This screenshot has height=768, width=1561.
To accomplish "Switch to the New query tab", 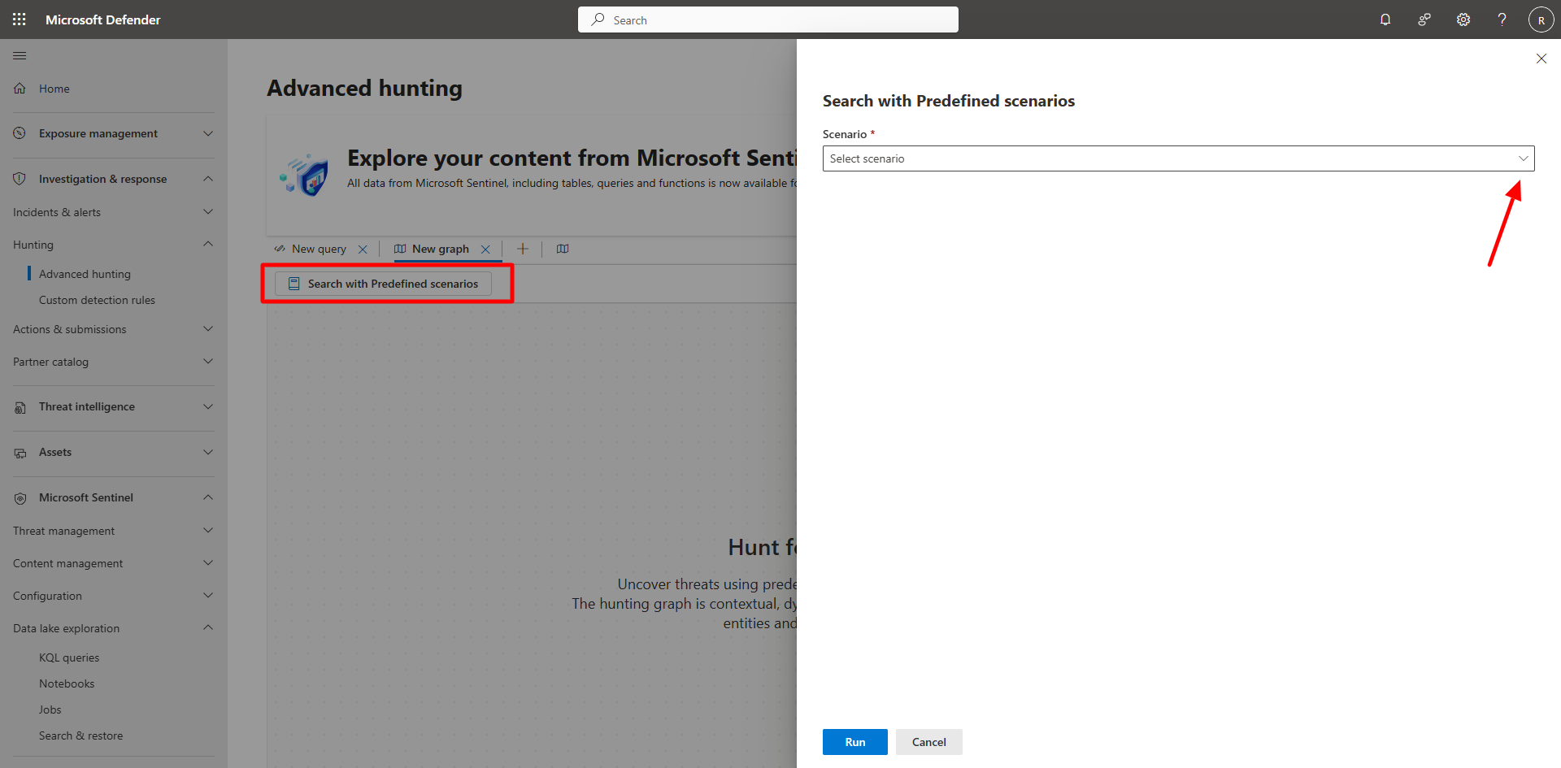I will pyautogui.click(x=319, y=249).
